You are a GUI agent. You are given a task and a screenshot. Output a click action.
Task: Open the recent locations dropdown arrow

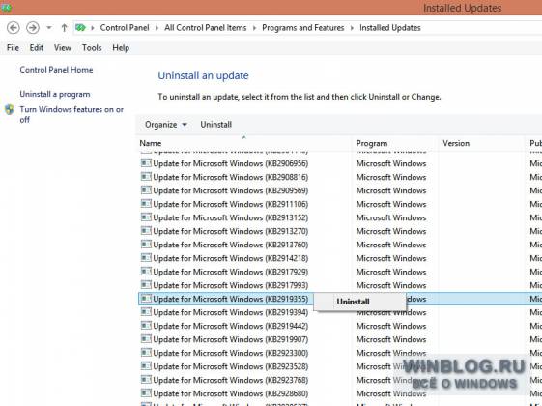49,28
